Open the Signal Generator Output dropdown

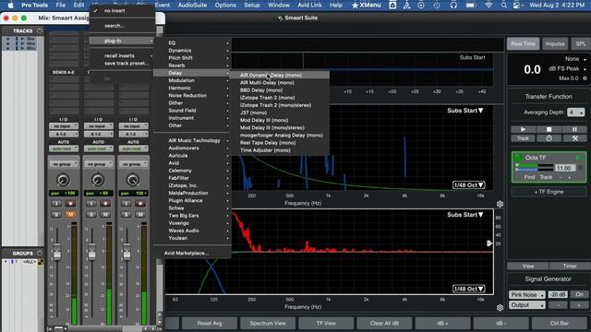click(x=527, y=305)
